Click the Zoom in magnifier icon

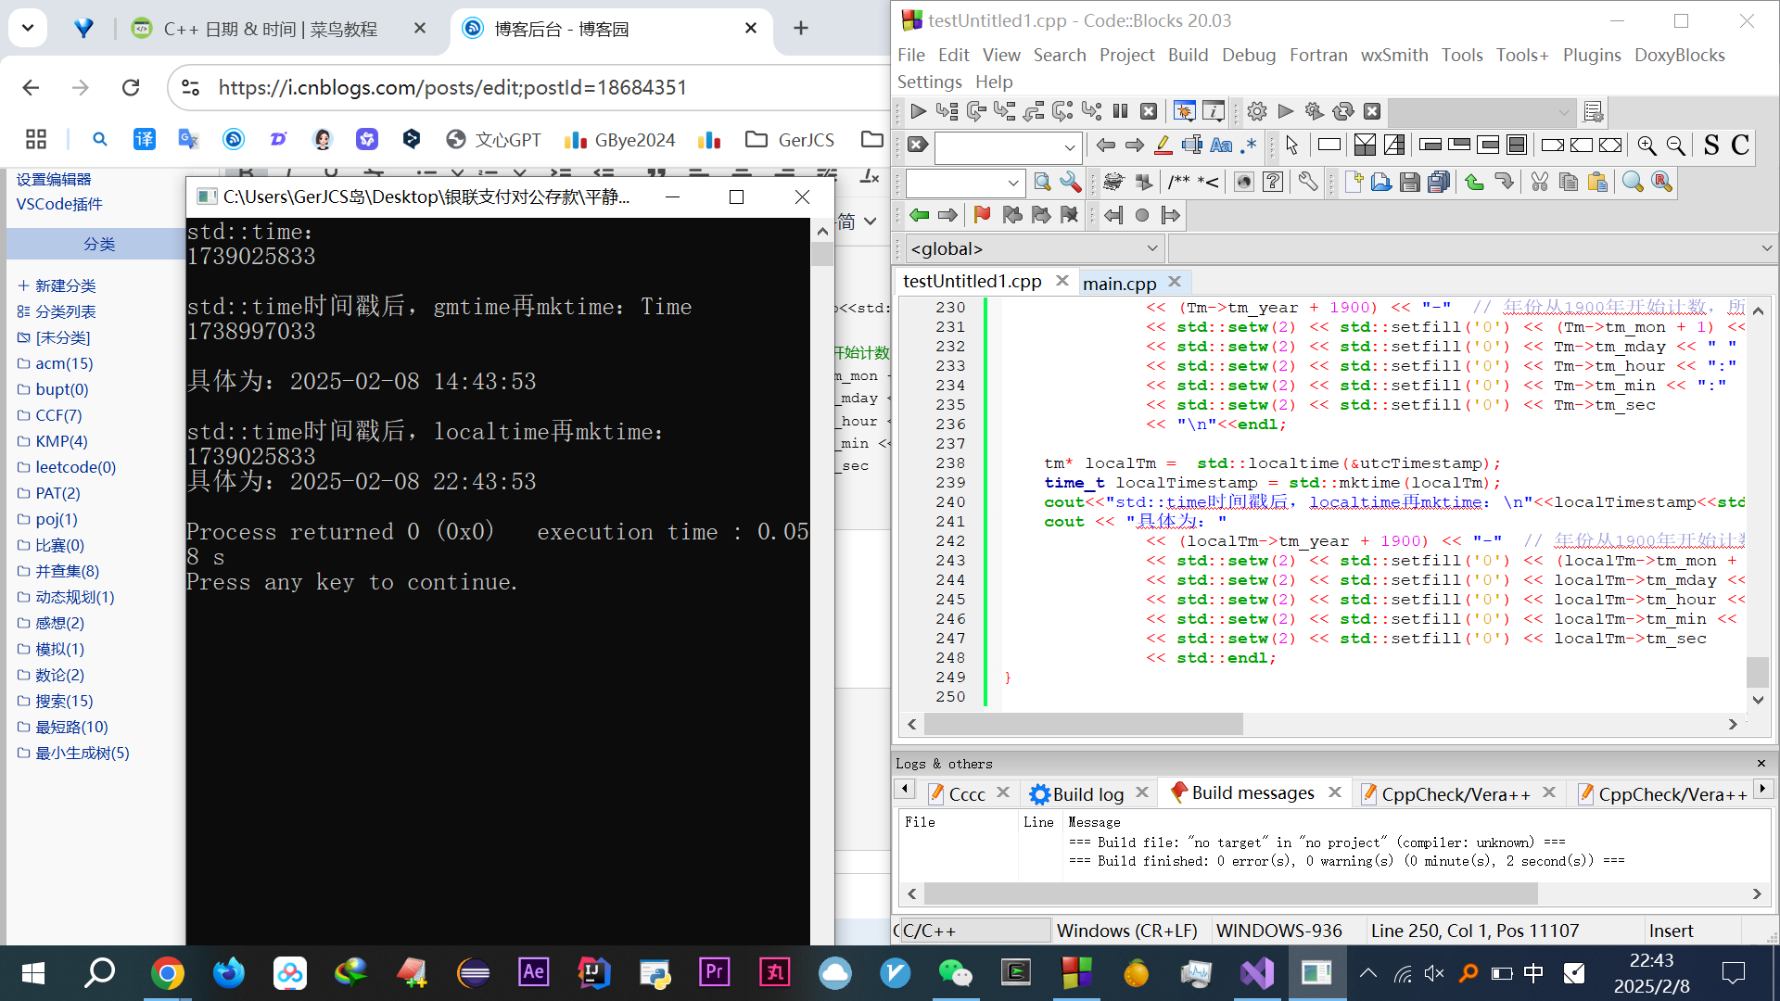tap(1646, 146)
